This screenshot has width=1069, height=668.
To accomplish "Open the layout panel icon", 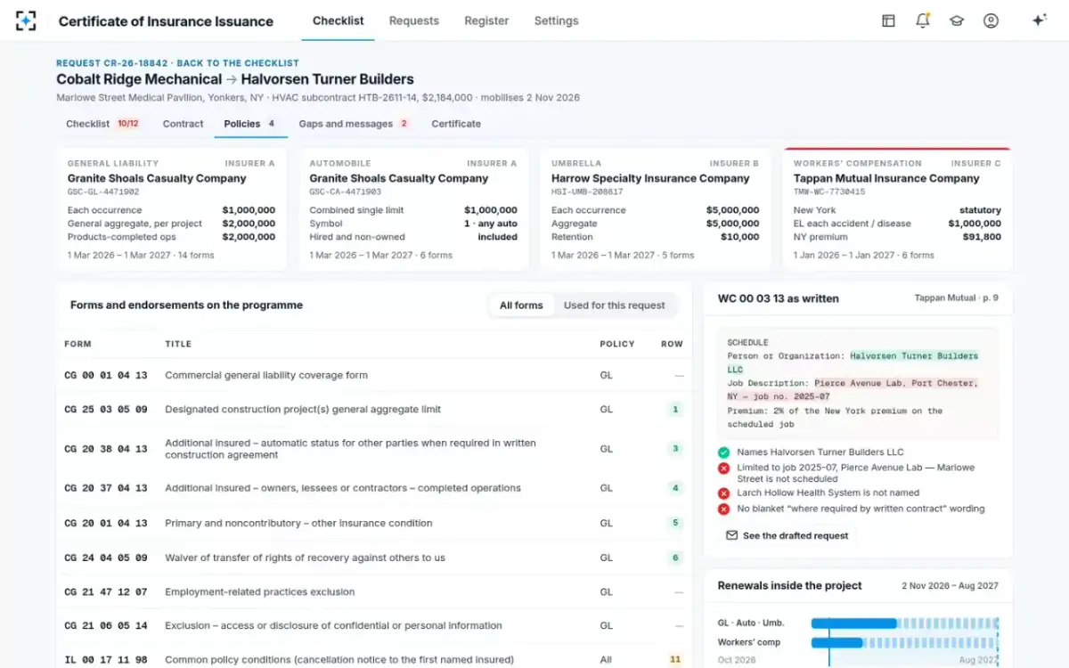I will [x=888, y=20].
